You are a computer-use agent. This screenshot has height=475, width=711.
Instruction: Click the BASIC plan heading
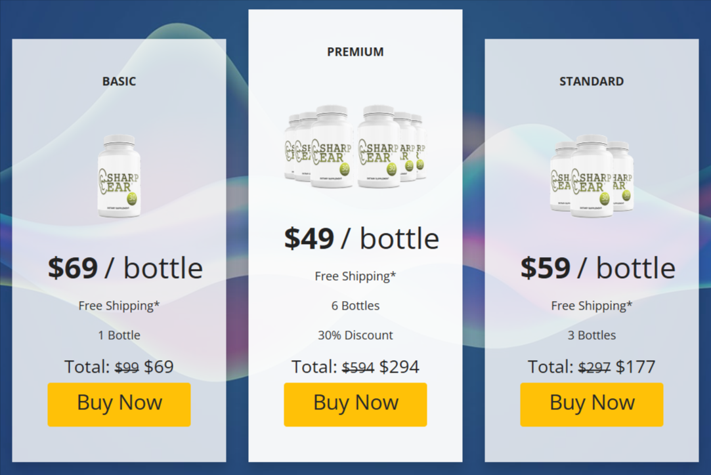(119, 81)
